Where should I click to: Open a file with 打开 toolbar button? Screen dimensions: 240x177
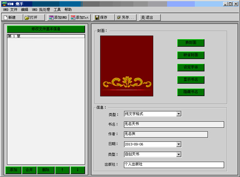tap(34, 18)
